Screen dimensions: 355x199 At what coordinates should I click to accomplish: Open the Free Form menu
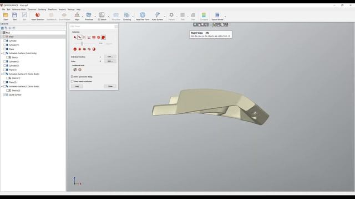53,9
